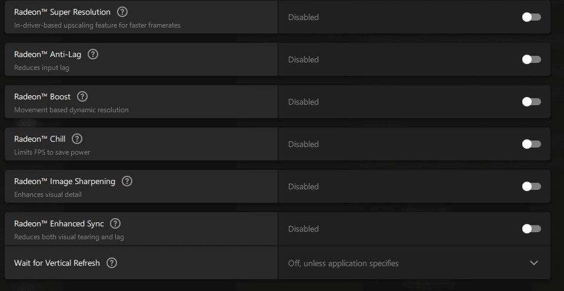Open help for Radeon Super Resolution
Viewport: 564px width, 291px height.
pos(123,12)
